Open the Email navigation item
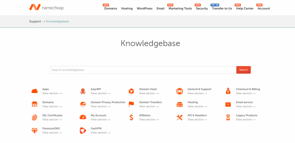The image size is (295, 143). coord(160,8)
